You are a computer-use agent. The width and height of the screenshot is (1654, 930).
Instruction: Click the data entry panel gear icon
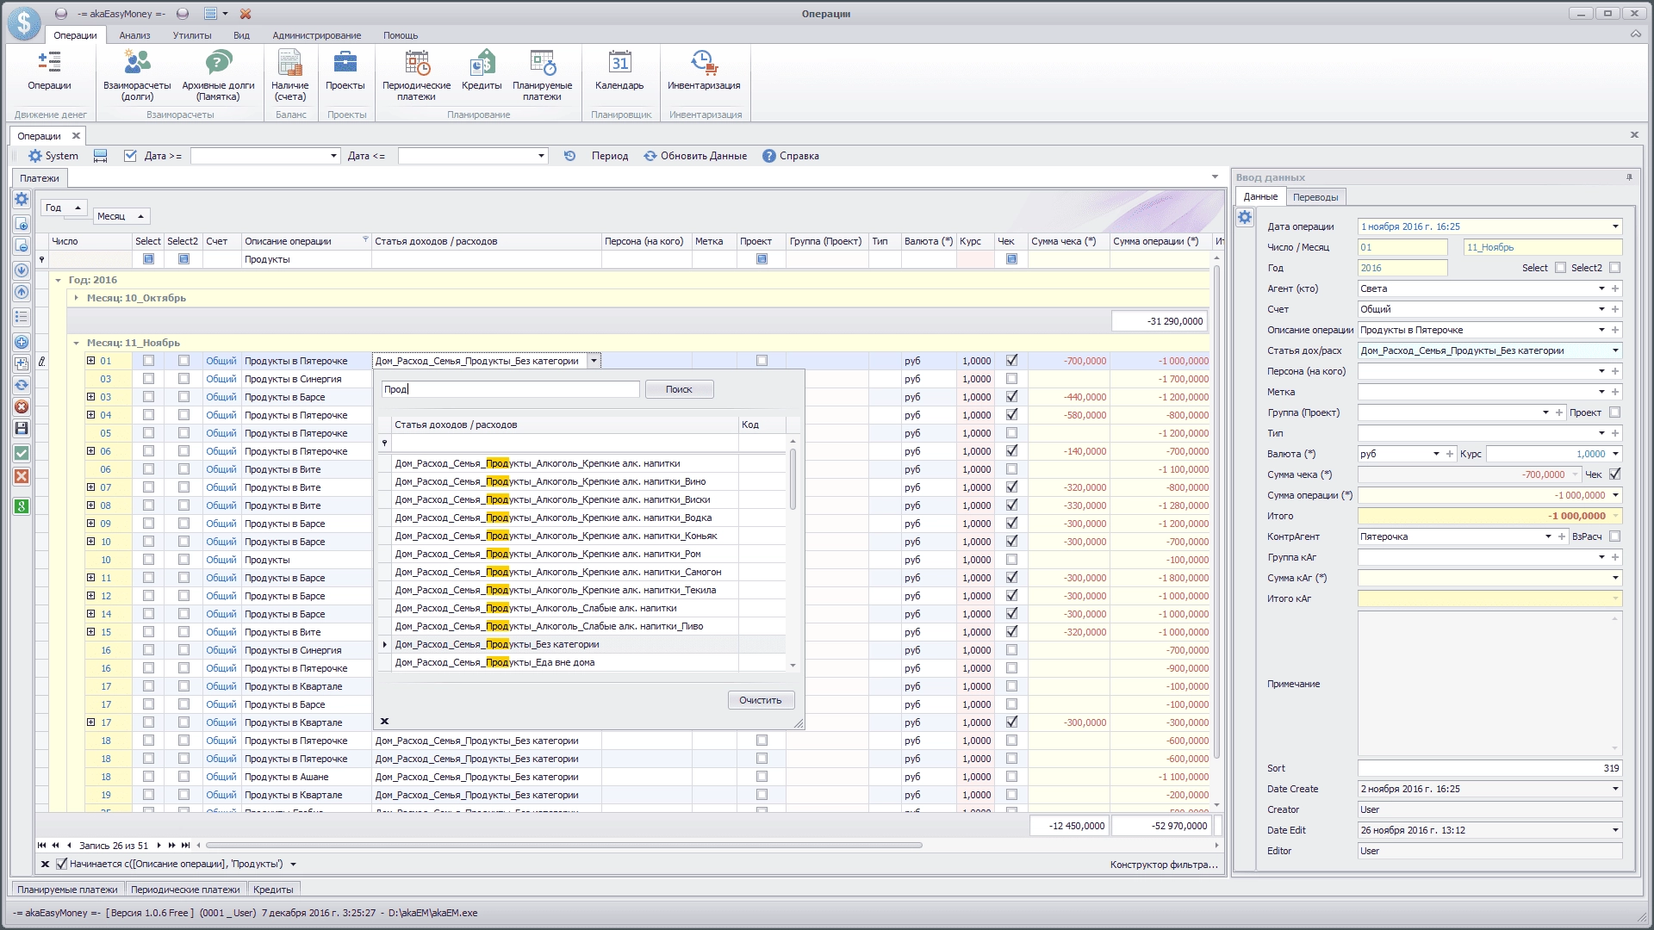pos(1245,218)
